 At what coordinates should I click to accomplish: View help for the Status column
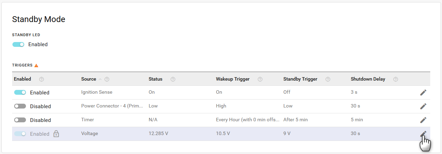coord(173,79)
